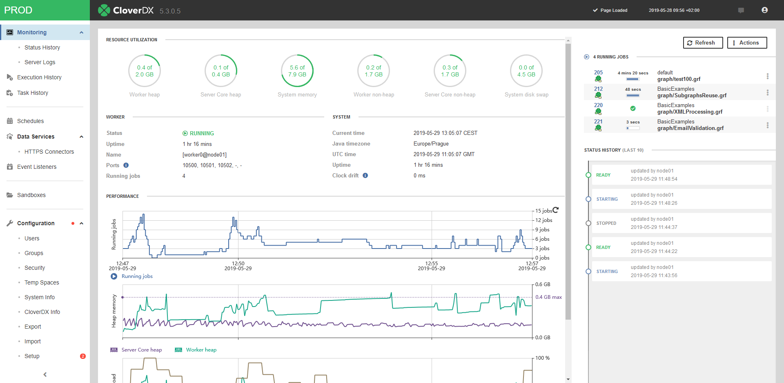Collapse the Data Services section

coord(81,137)
